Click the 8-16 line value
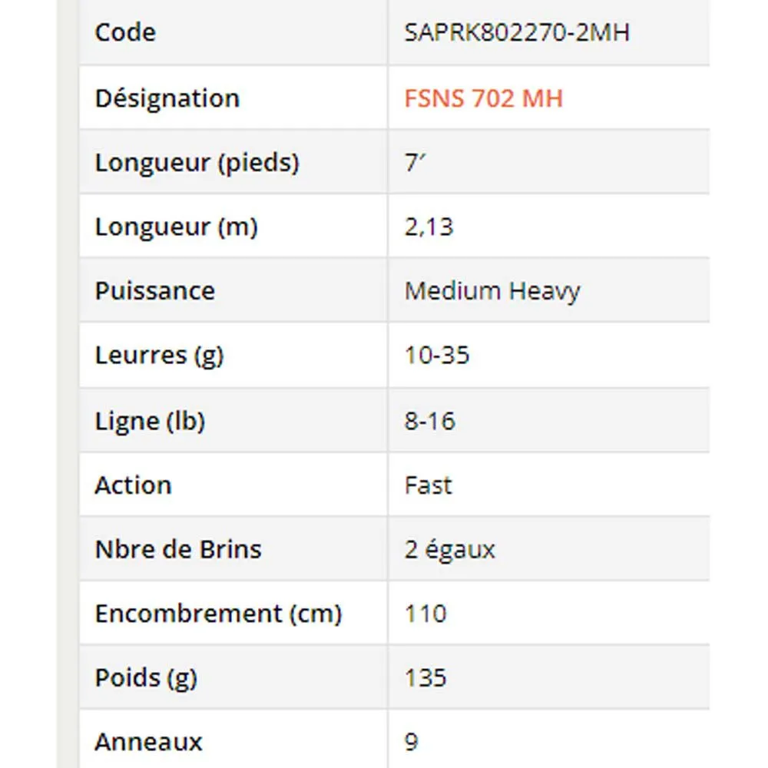Image resolution: width=768 pixels, height=768 pixels. (x=429, y=421)
